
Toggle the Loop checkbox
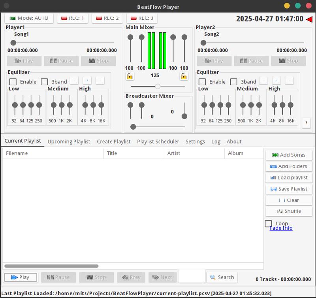tap(268, 224)
